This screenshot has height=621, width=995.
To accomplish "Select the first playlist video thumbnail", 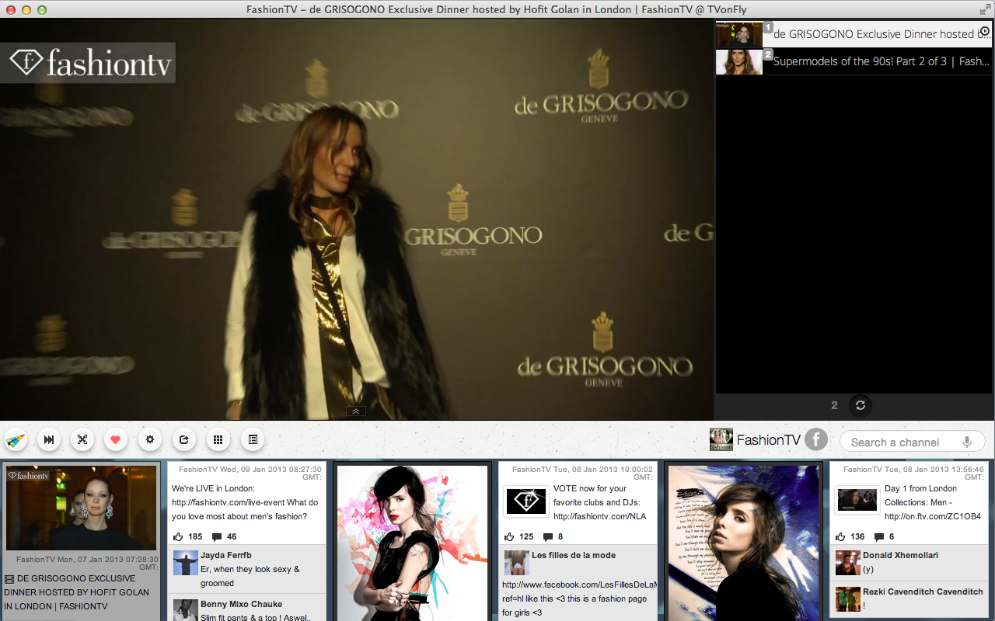I will tap(739, 35).
